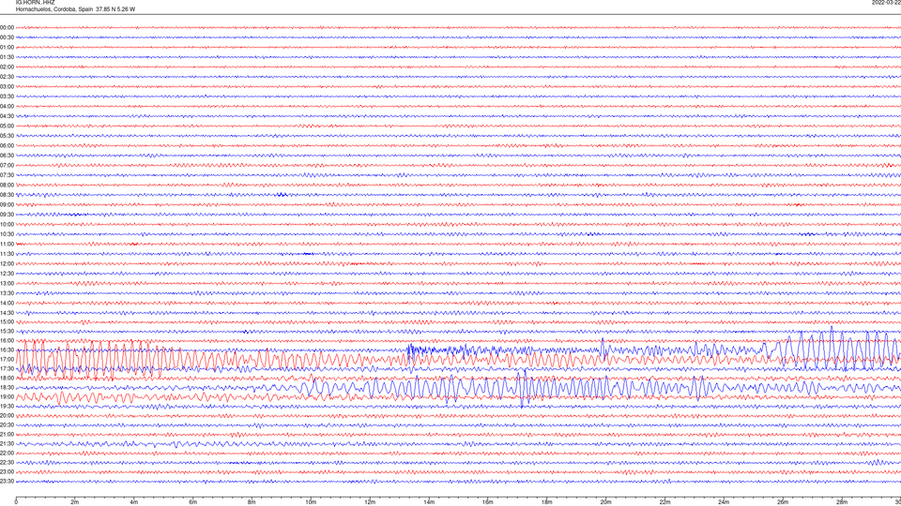Viewport: 901px width, 506px height.
Task: Select the 04:30 trace time label
Action: click(x=7, y=116)
